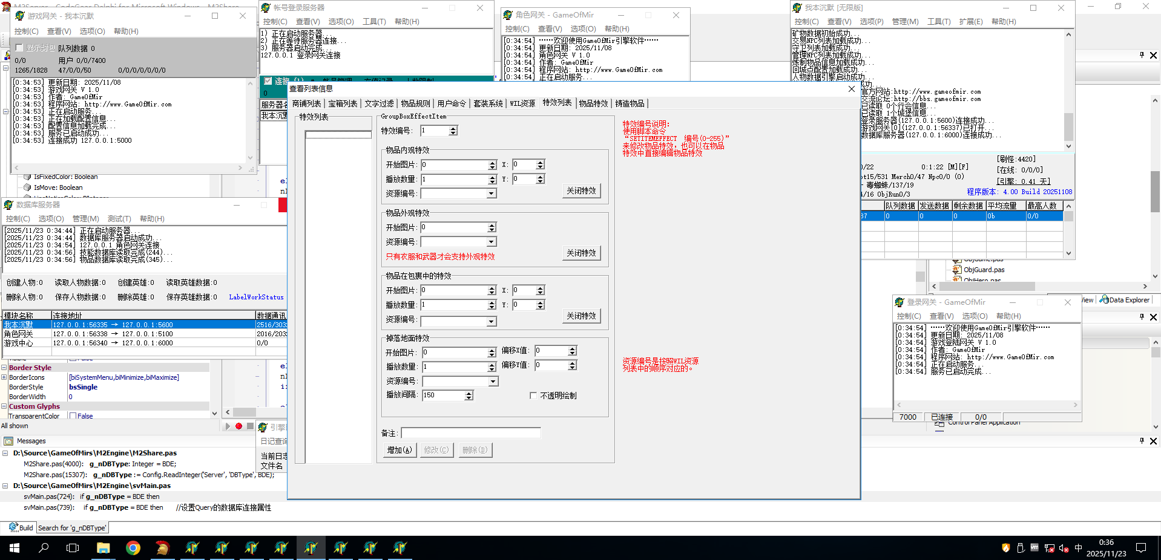Click 关闭特效 button under 物品外观特效
This screenshot has height=560, width=1161.
pyautogui.click(x=581, y=253)
